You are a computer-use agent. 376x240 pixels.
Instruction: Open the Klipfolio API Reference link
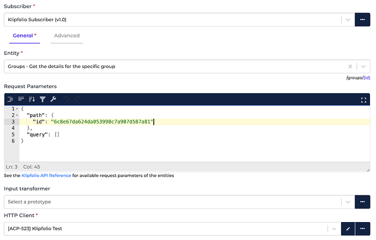(x=46, y=176)
